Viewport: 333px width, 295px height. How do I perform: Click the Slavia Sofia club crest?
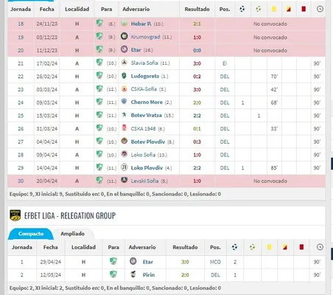pos(125,63)
